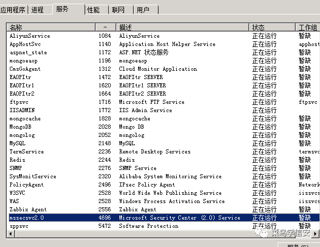320x247 pixels.
Task: Select the mongolog service name
Action: click(22, 135)
